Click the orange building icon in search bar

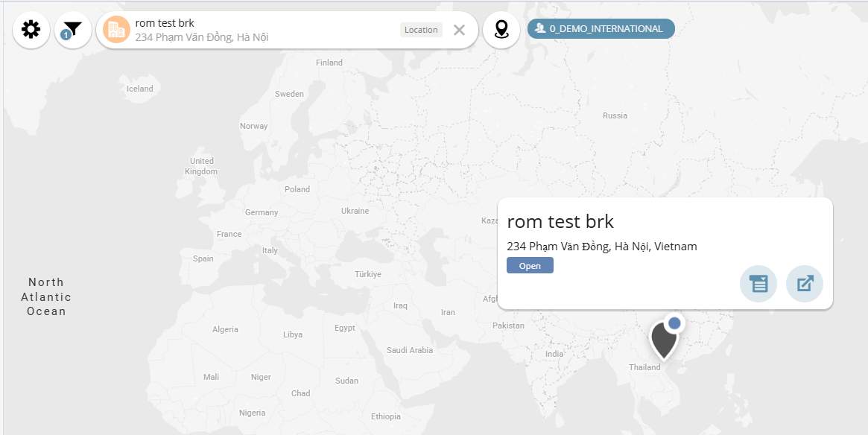(116, 30)
